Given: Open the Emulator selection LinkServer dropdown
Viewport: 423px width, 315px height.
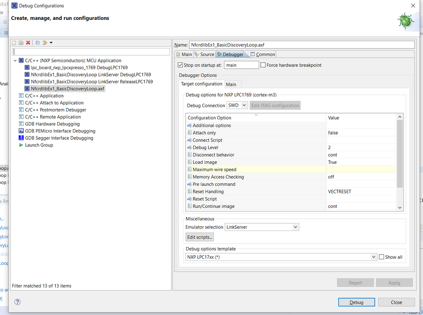Looking at the screenshot, I should point(262,227).
